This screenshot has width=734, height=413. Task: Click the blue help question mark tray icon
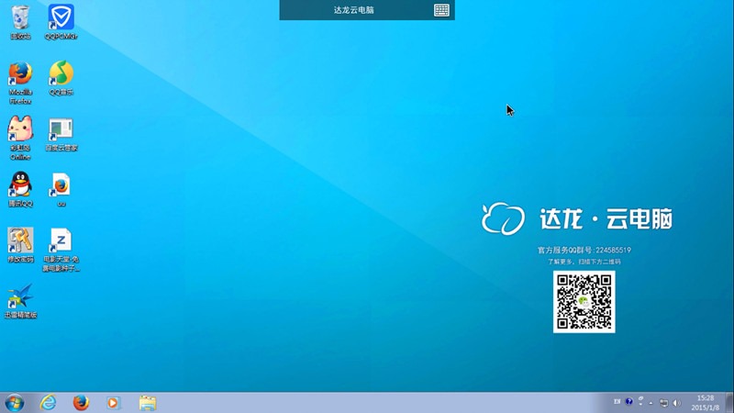(x=629, y=401)
